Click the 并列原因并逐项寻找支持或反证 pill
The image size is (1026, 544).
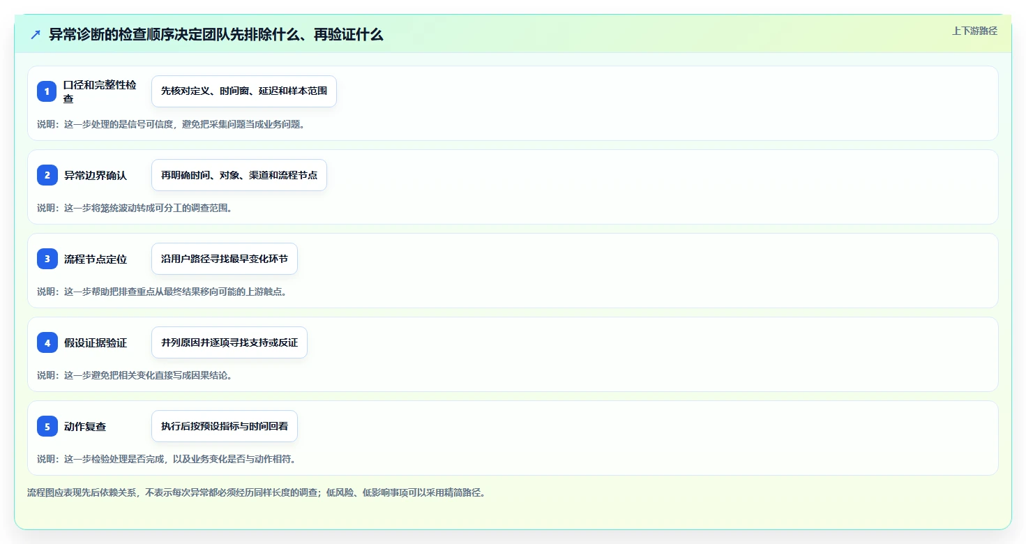pyautogui.click(x=229, y=342)
